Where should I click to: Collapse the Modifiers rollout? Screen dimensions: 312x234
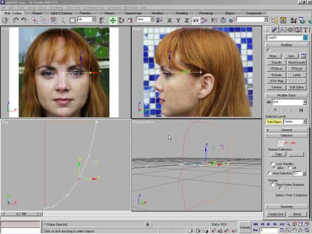[286, 45]
